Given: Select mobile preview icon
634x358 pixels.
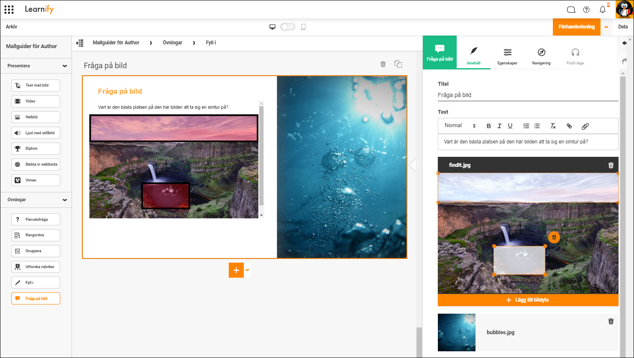Looking at the screenshot, I should pyautogui.click(x=303, y=27).
